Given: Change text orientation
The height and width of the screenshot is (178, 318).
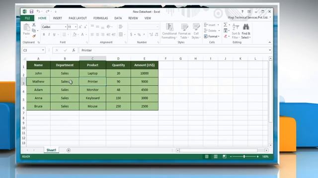Looking at the screenshot, I should pyautogui.click(x=108, y=27).
